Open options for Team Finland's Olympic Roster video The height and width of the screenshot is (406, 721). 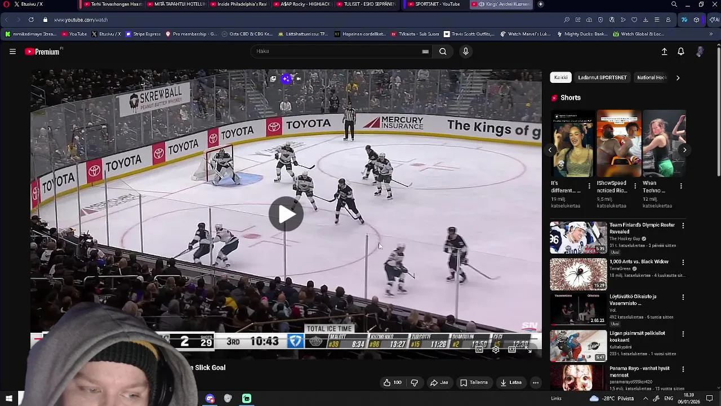(683, 226)
